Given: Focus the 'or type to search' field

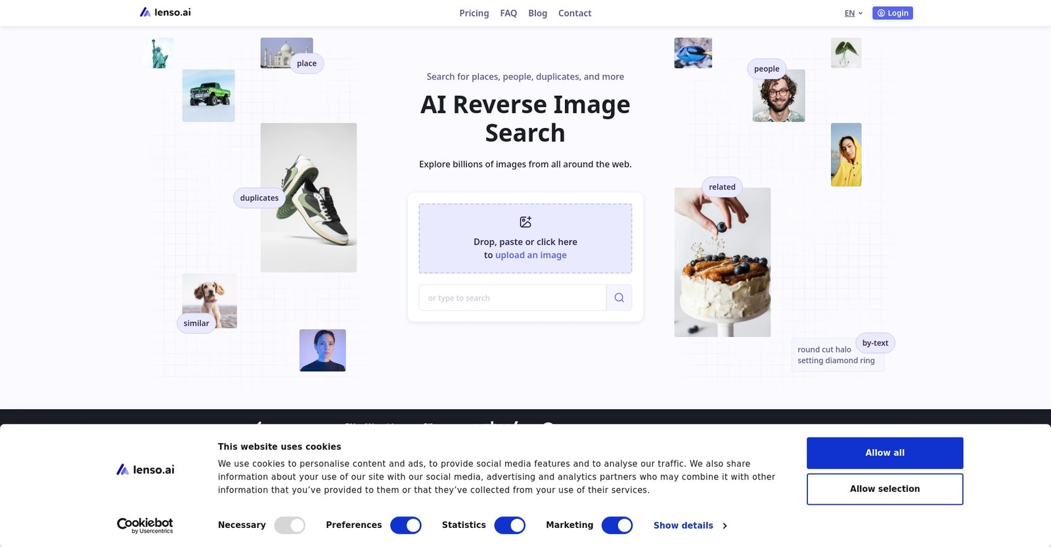Looking at the screenshot, I should pos(512,297).
